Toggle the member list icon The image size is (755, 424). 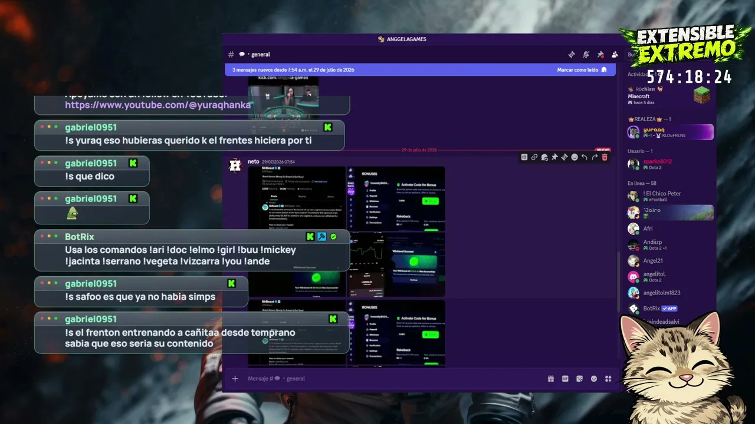click(x=615, y=54)
